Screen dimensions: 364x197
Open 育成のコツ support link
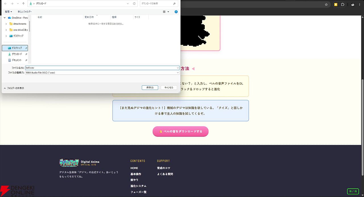click(164, 168)
